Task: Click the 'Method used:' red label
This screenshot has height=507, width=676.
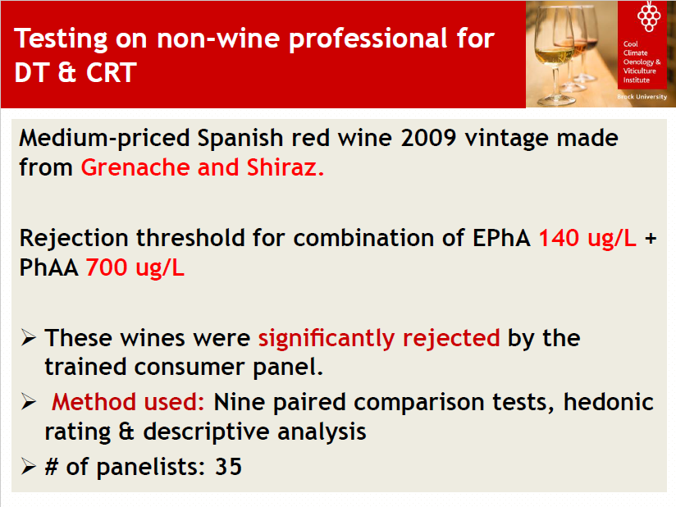Action: point(128,402)
